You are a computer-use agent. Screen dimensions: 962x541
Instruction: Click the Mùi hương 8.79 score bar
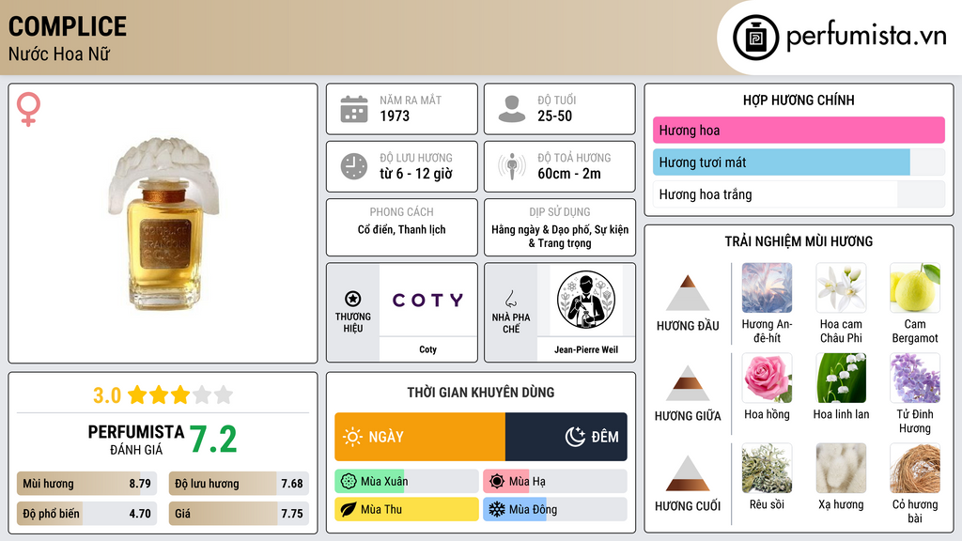(x=86, y=484)
